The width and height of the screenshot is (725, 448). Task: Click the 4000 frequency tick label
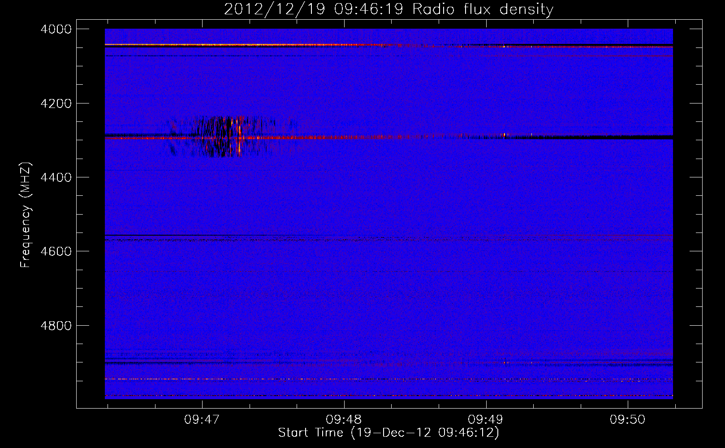(56, 29)
